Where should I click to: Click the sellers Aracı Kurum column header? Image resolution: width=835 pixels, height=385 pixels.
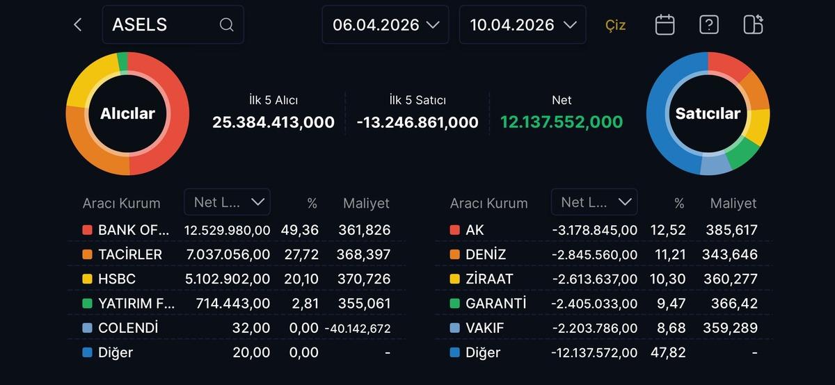[x=488, y=204]
